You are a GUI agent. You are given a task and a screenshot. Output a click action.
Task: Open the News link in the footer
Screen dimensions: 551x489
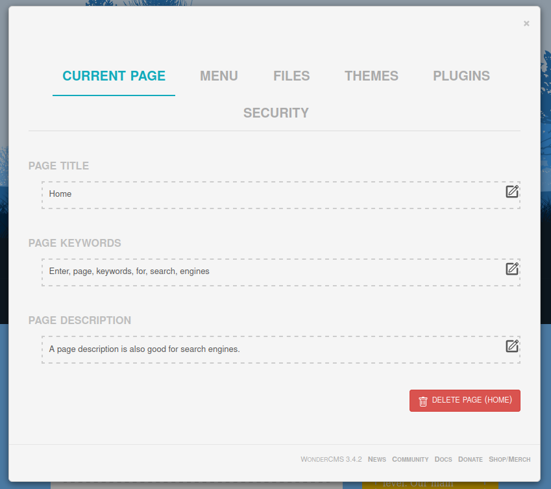coord(376,459)
